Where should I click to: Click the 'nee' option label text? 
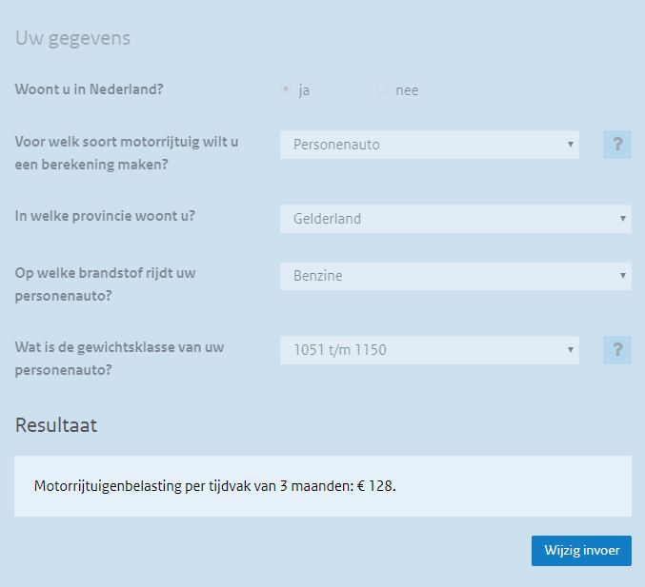(x=407, y=90)
